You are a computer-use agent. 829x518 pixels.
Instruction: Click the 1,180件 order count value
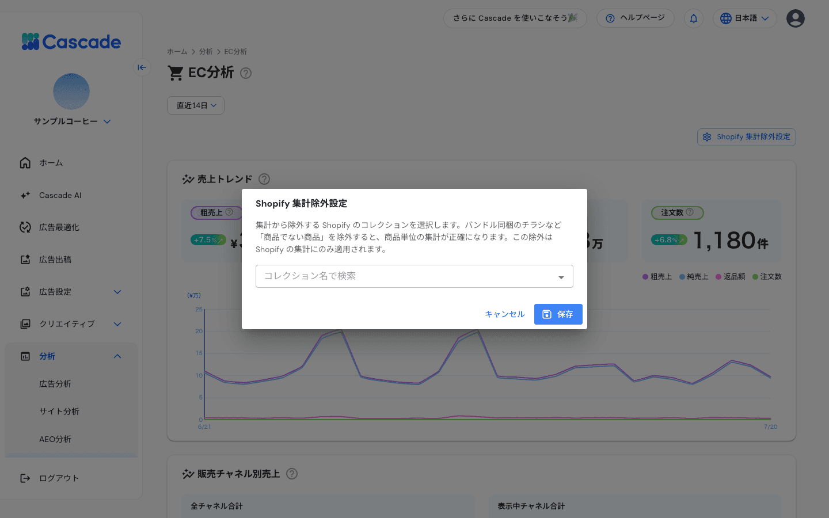[731, 241]
